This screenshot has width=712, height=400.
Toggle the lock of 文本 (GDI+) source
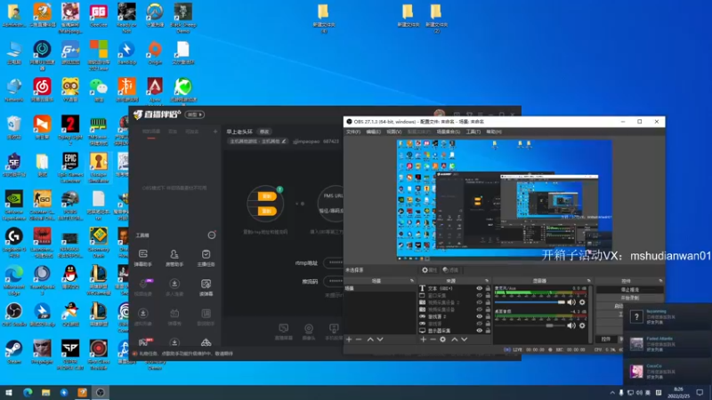click(488, 288)
